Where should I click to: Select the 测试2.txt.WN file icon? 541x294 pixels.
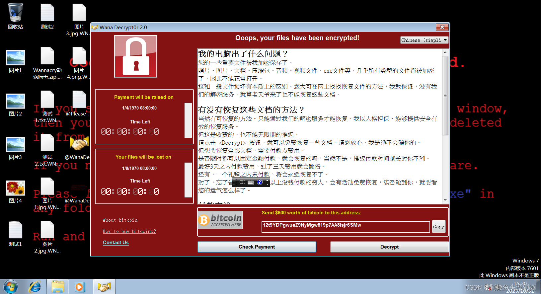pyautogui.click(x=47, y=150)
